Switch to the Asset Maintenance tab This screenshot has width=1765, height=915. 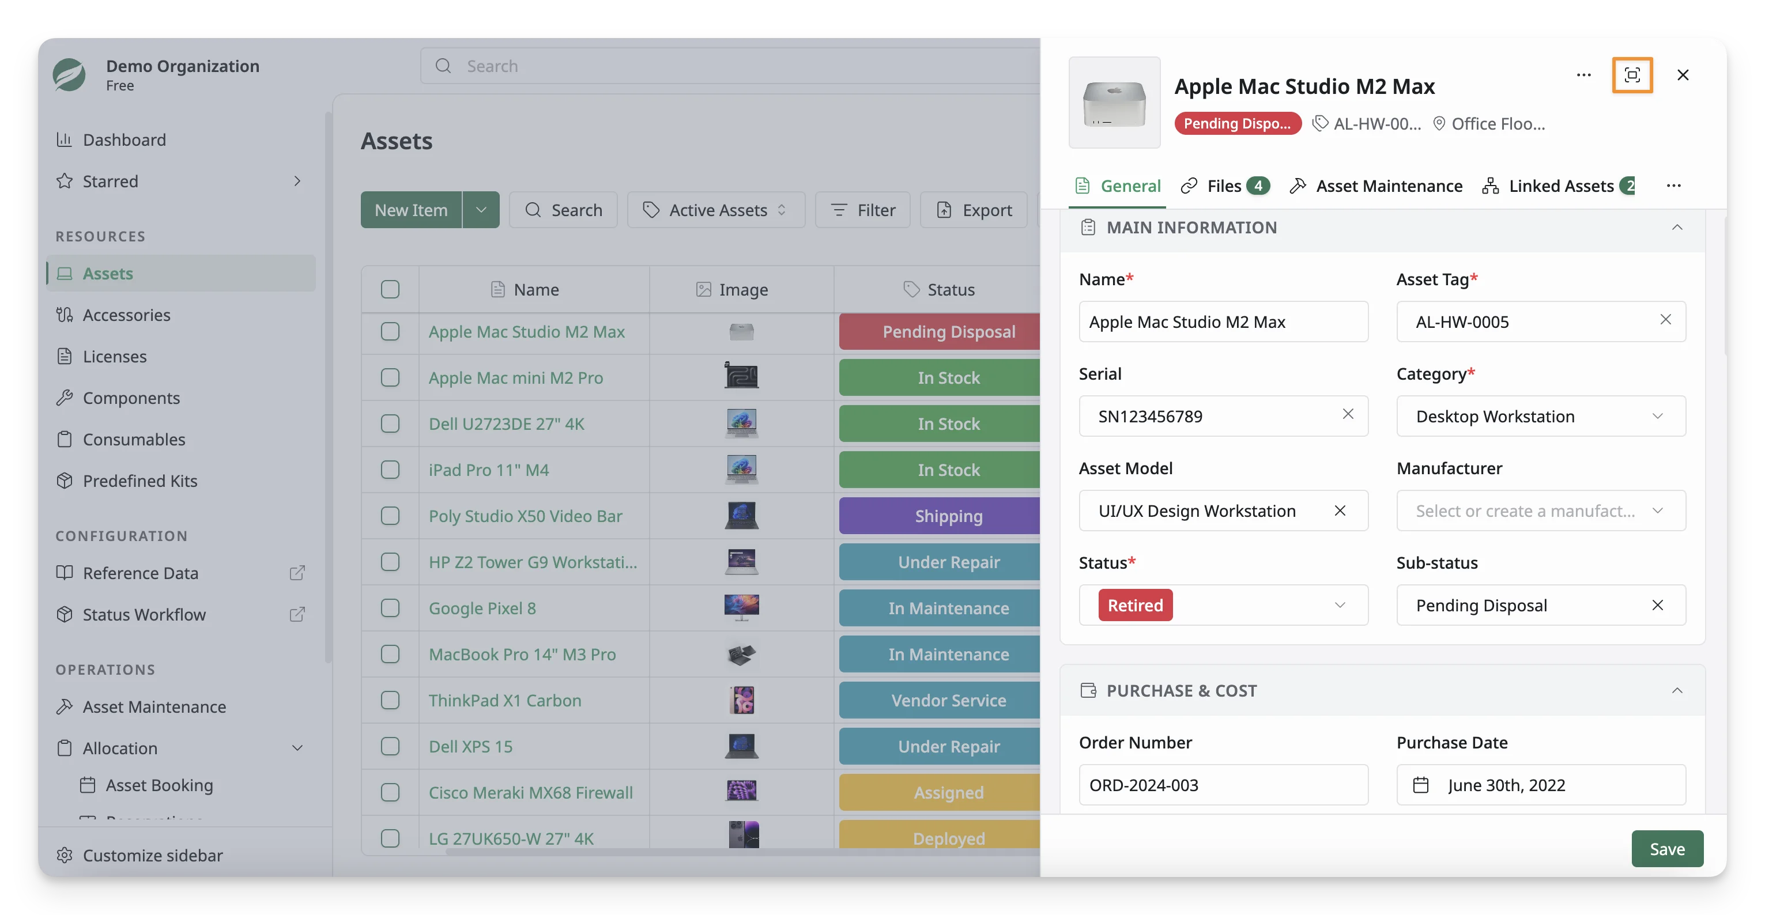click(1376, 186)
